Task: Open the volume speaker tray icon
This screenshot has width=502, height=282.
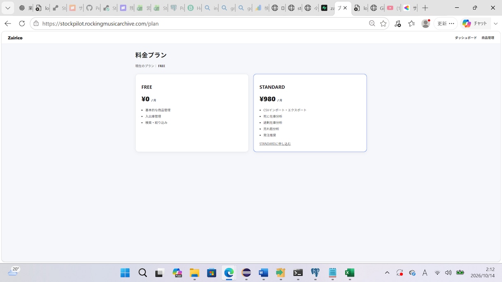Action: point(448,273)
